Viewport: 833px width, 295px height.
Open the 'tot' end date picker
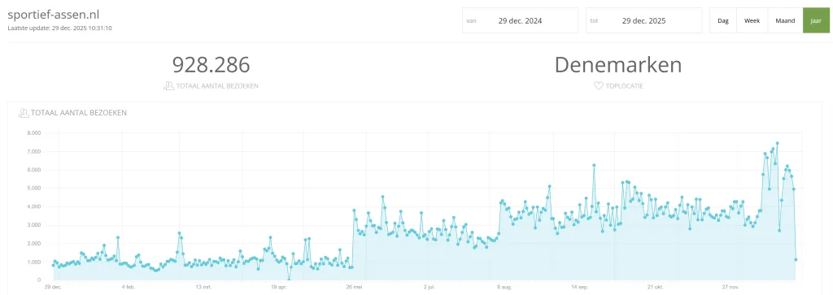(x=644, y=20)
